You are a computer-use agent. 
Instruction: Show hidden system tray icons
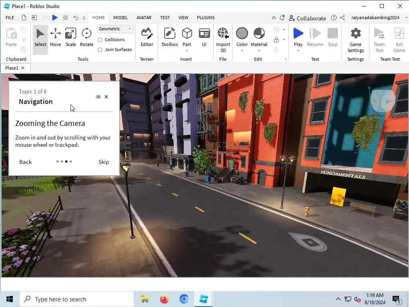pos(338,299)
